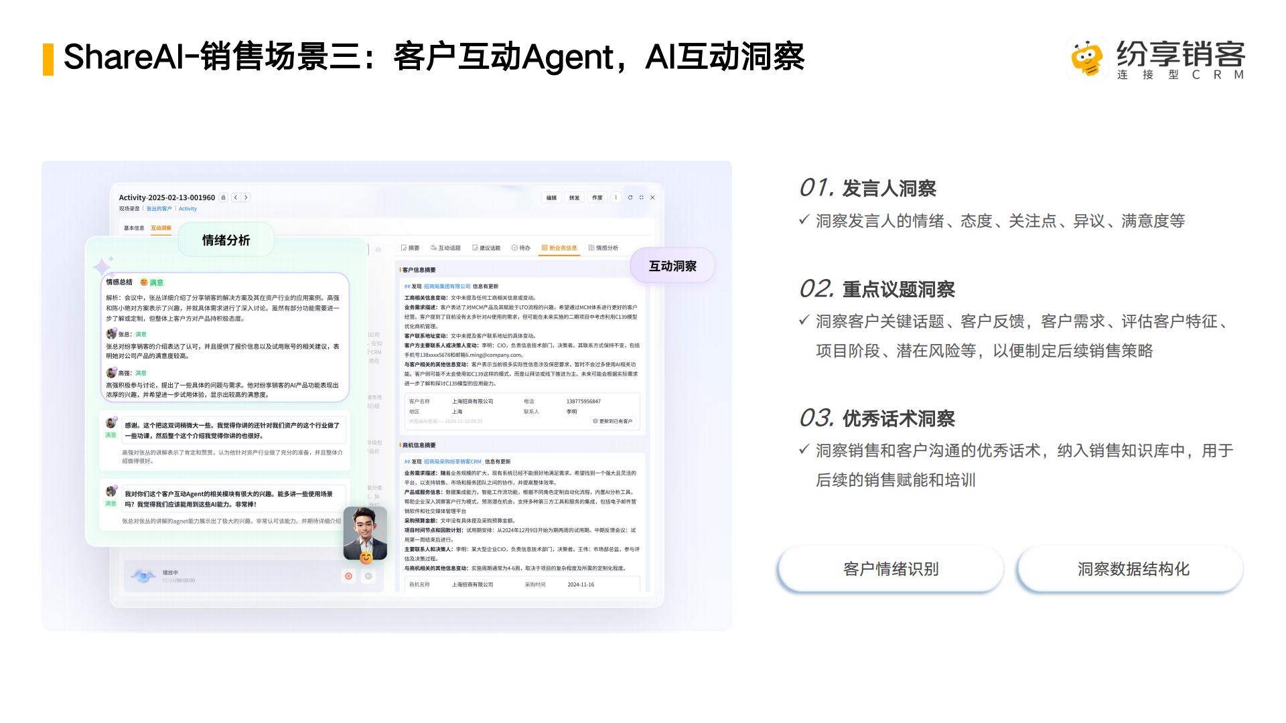Click message starting with 感谢。这个把这双词
This screenshot has width=1286, height=723.
232,430
